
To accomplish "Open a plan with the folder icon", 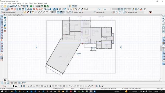I will (x=5, y=6).
